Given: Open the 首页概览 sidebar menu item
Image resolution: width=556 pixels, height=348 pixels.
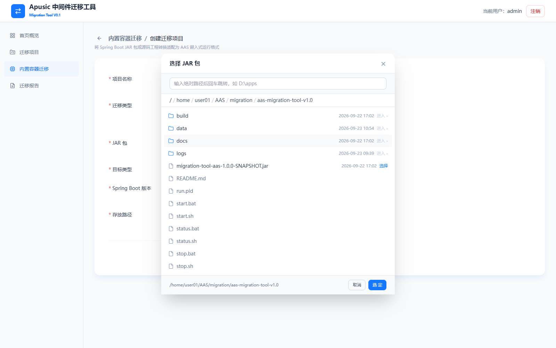Looking at the screenshot, I should click(x=42, y=35).
